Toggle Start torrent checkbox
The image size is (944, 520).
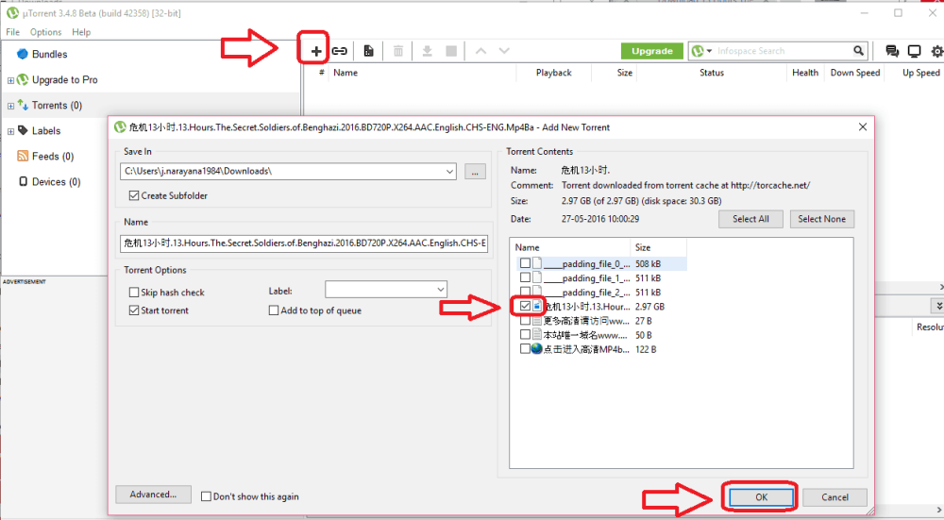tap(134, 310)
